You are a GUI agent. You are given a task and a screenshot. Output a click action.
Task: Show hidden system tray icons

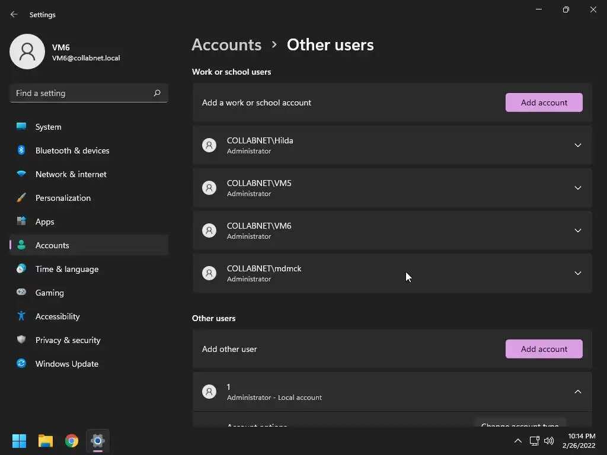517,441
